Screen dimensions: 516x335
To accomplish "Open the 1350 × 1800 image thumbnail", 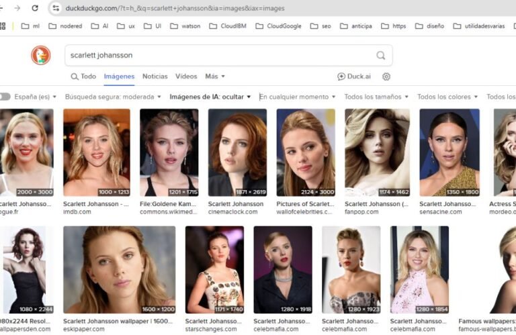I will tap(449, 152).
